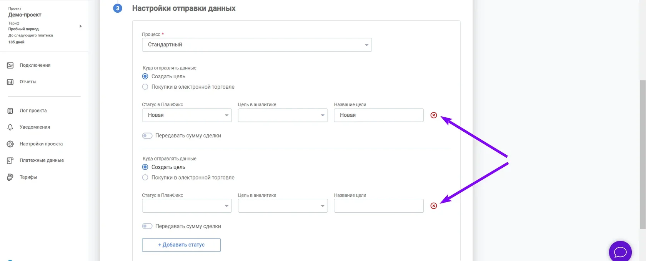Click the Отчеты chart icon
The height and width of the screenshot is (261, 646).
pos(10,82)
